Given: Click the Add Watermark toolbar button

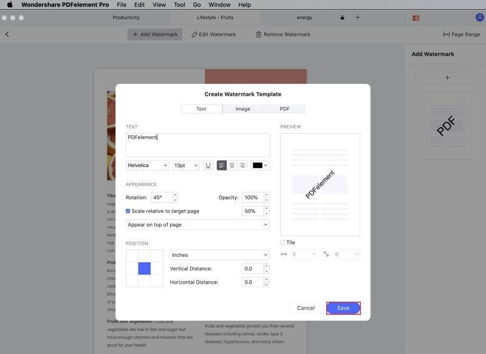Looking at the screenshot, I should point(155,35).
